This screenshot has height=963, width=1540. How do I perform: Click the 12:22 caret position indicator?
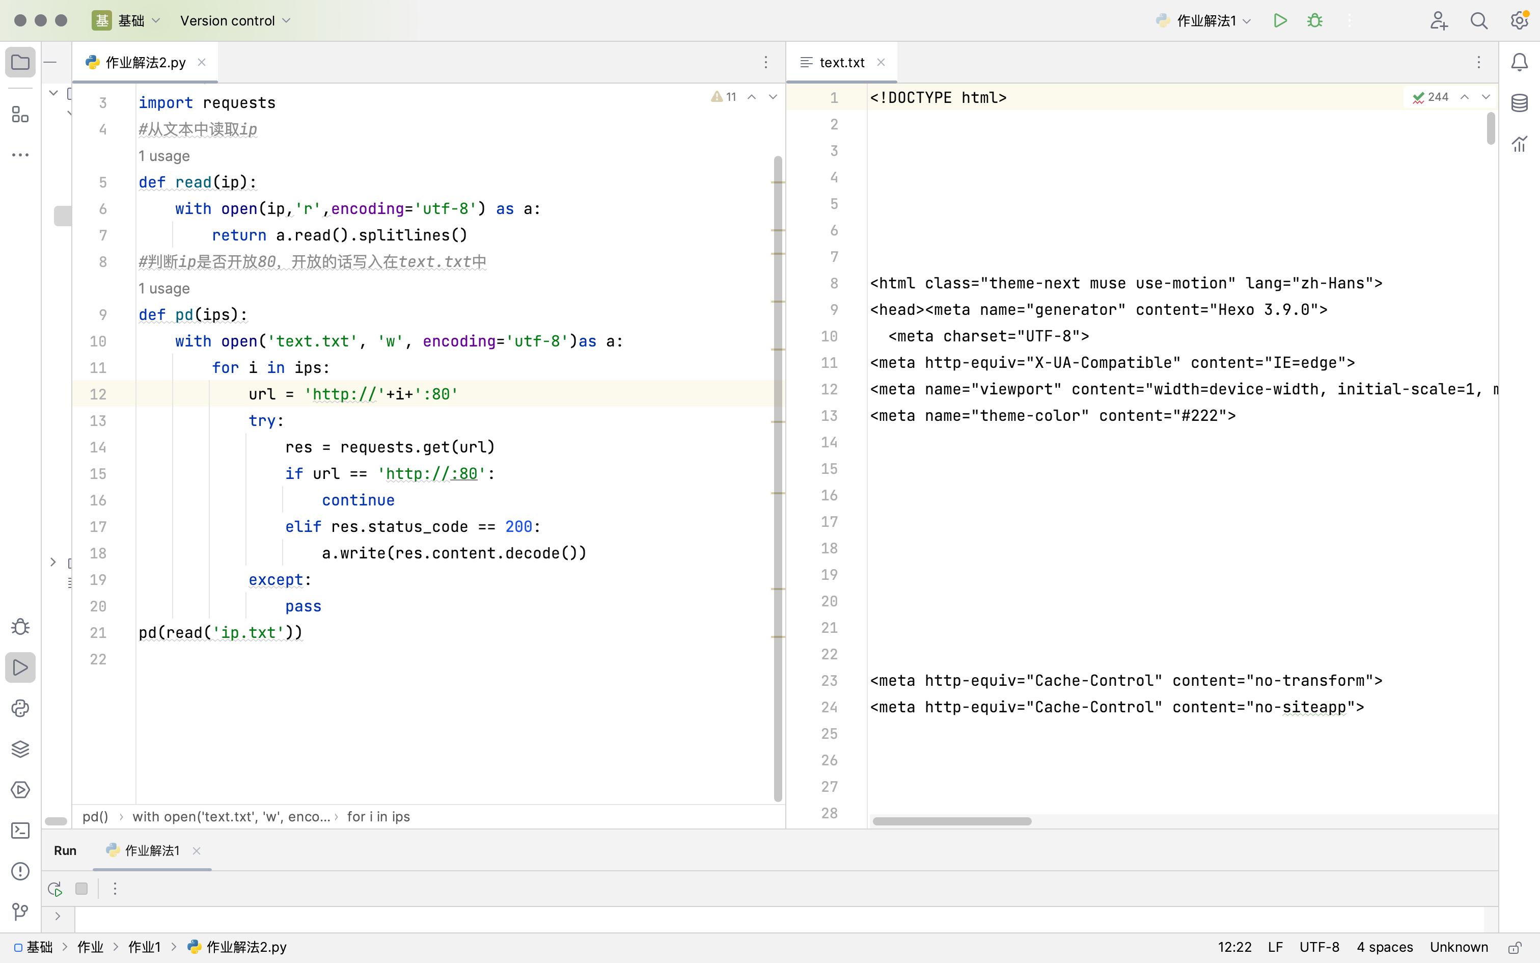tap(1234, 947)
